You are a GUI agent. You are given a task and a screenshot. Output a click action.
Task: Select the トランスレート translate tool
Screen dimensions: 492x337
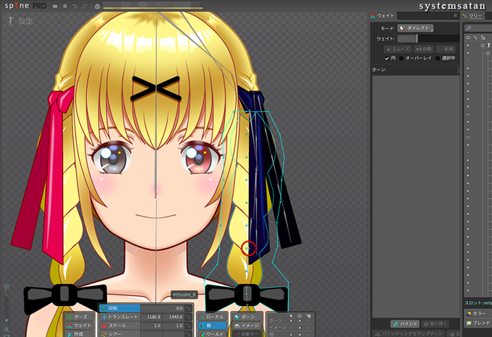click(120, 317)
